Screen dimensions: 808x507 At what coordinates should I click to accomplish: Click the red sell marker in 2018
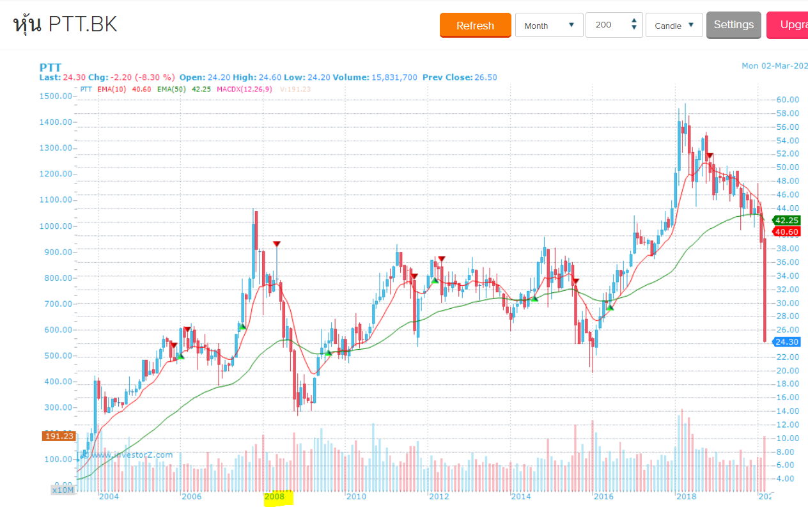[710, 156]
